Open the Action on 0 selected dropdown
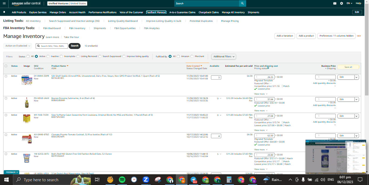The image size is (369, 185). (x=18, y=46)
